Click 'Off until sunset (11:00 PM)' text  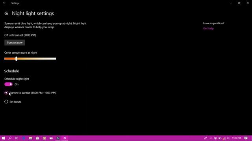click(20, 35)
